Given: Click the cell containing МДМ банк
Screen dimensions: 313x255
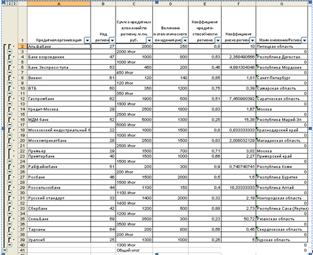Looking at the screenshot, I should [59, 119].
